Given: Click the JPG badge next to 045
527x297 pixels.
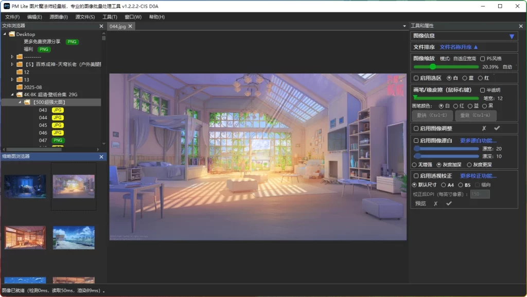Looking at the screenshot, I should (58, 125).
